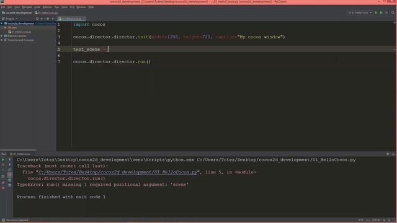
Task: Toggle soft-wrap in the Run console
Action: (x=10, y=170)
